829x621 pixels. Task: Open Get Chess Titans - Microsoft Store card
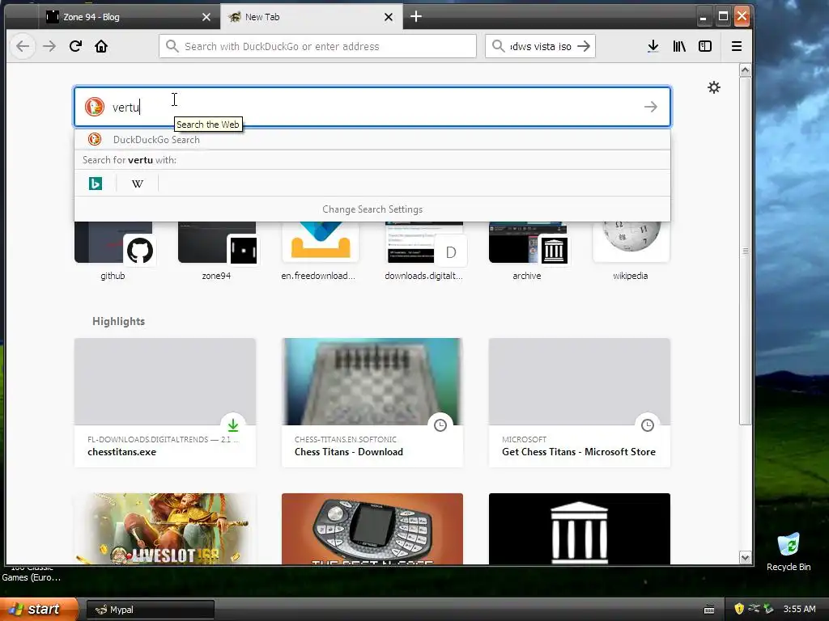(580, 403)
